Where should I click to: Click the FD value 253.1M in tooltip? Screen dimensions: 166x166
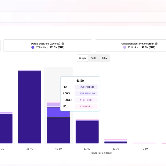click(86, 87)
